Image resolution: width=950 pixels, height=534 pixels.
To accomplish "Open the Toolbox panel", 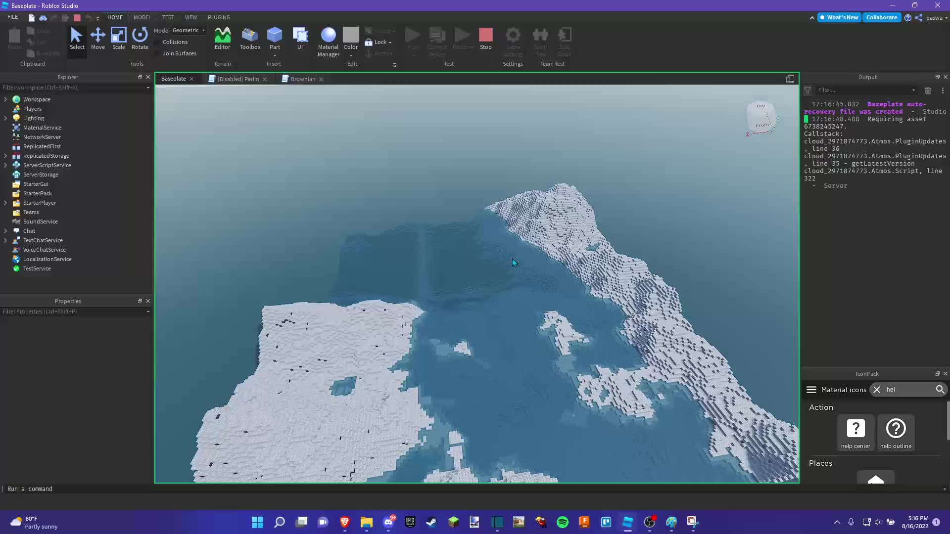I will [250, 39].
